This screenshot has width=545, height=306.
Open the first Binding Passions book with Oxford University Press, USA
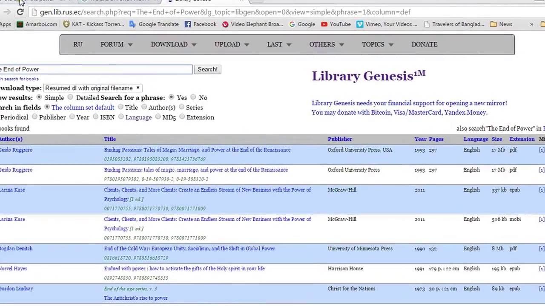[x=197, y=150]
